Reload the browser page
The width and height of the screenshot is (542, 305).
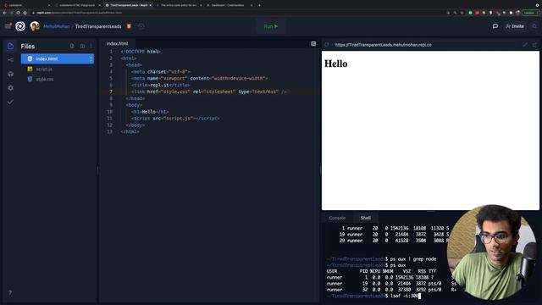click(18, 13)
